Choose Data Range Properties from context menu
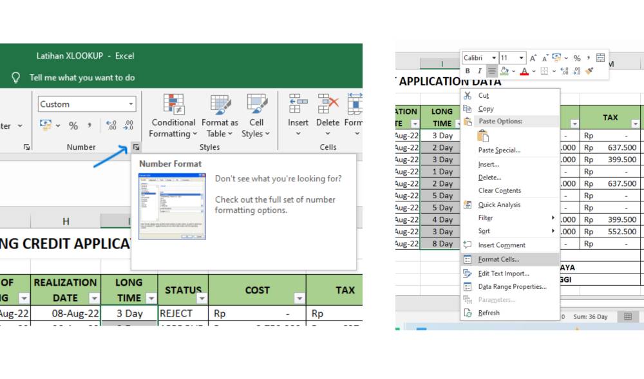644x379 pixels. pyautogui.click(x=510, y=287)
